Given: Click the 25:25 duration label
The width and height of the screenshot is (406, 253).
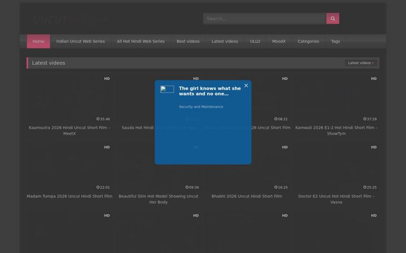Looking at the screenshot, I should coord(370,187).
